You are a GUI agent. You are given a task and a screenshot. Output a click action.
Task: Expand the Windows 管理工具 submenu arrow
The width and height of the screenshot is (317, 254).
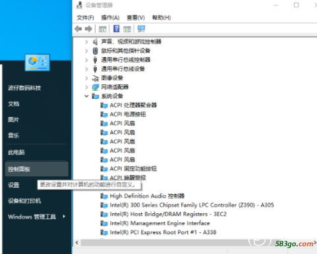[x=64, y=216]
